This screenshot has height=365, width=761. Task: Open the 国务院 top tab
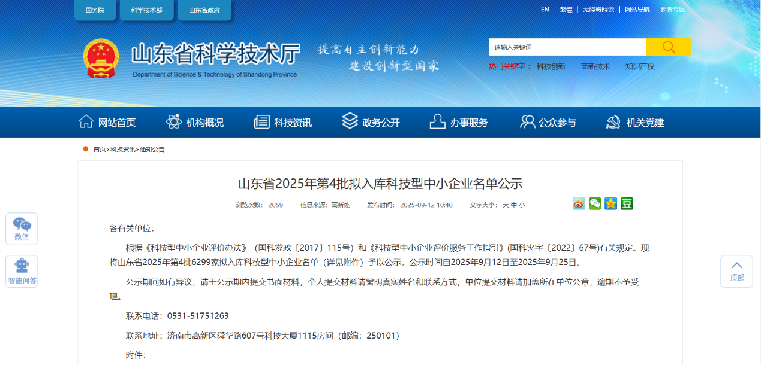pos(95,10)
